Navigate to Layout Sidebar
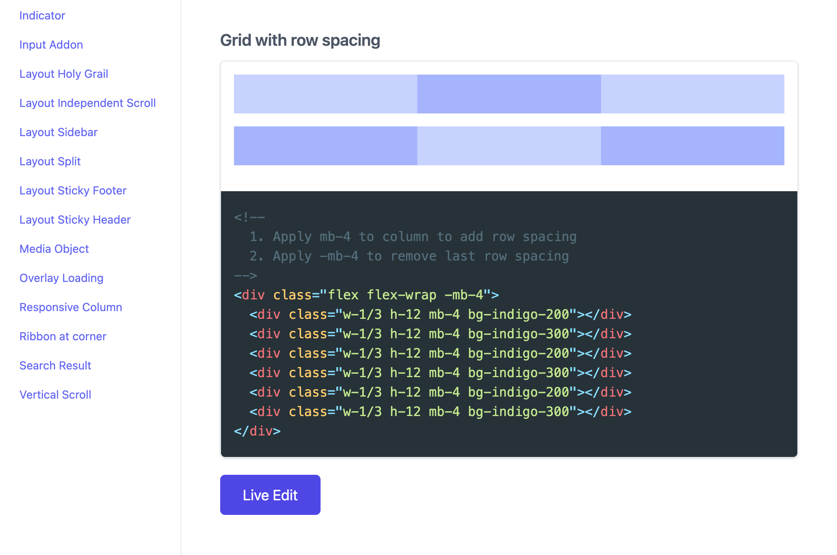The image size is (837, 555). point(58,132)
